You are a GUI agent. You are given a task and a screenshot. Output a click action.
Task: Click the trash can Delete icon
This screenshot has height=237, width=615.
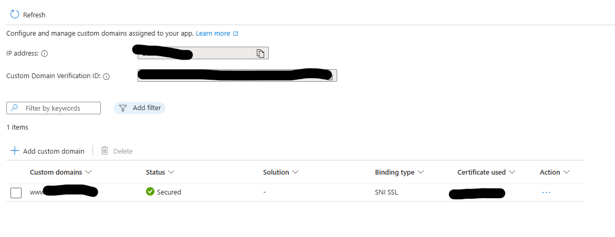(x=105, y=151)
